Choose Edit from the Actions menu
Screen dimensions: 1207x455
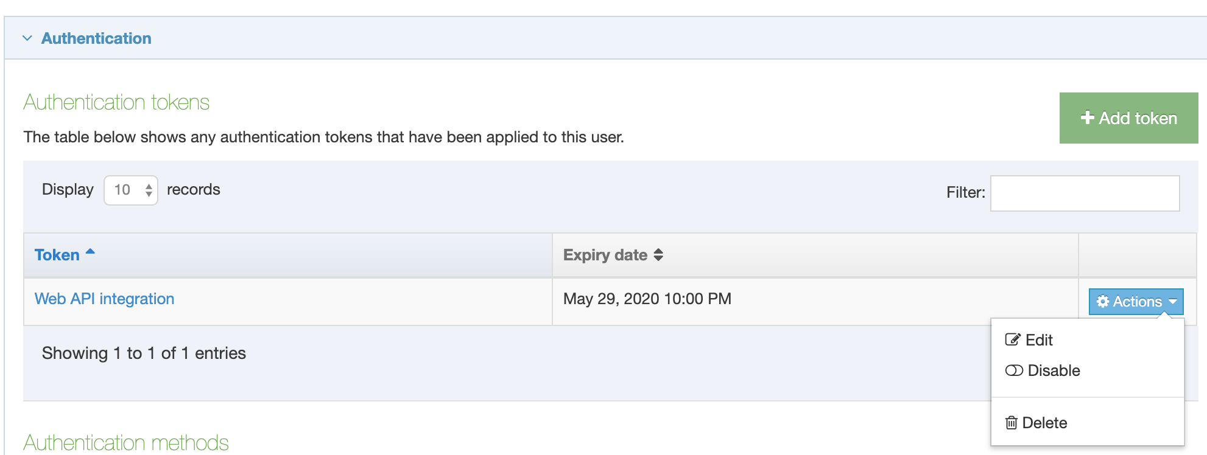(1039, 340)
